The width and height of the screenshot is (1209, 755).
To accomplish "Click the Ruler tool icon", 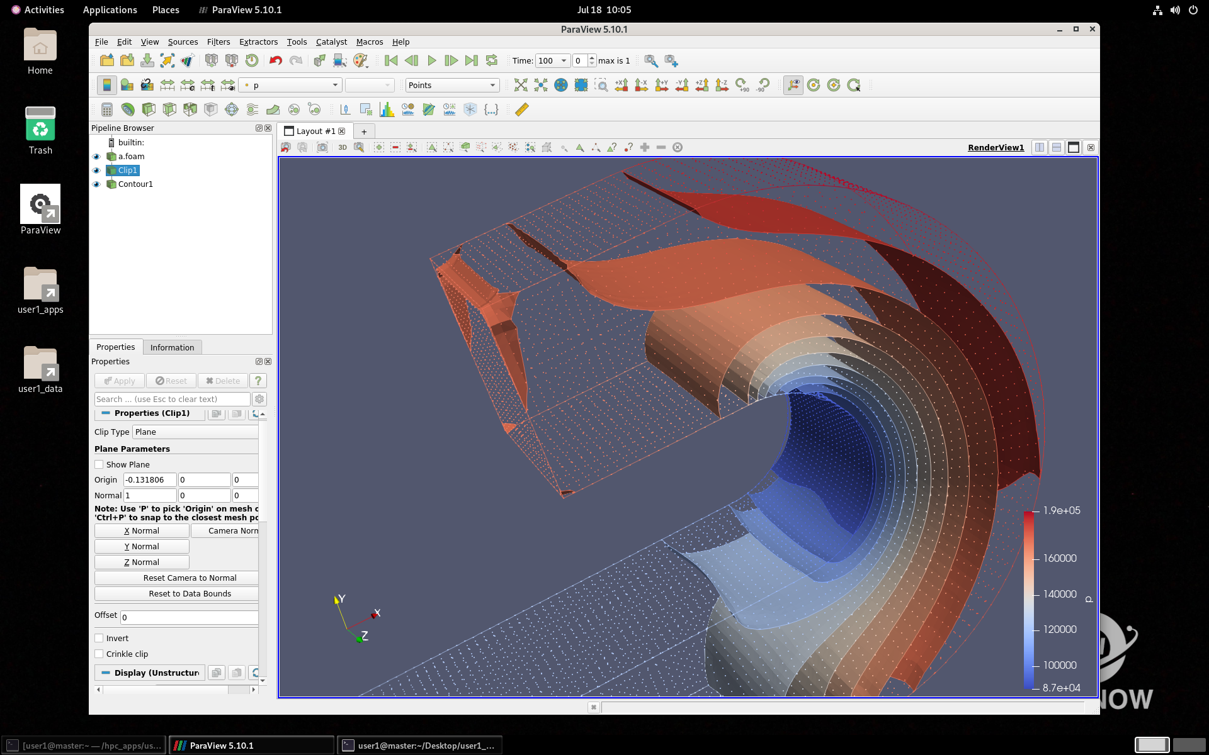I will [x=521, y=109].
